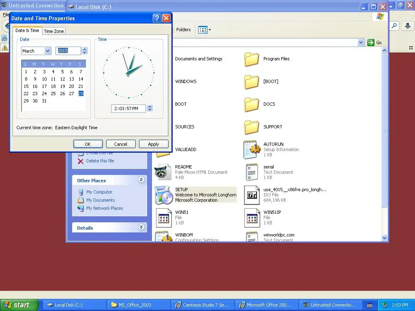
Task: Click the green Go arrow button
Action: coord(370,42)
